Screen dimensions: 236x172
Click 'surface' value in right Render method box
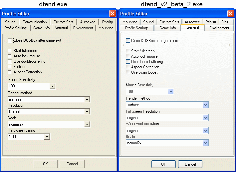tap(133, 105)
